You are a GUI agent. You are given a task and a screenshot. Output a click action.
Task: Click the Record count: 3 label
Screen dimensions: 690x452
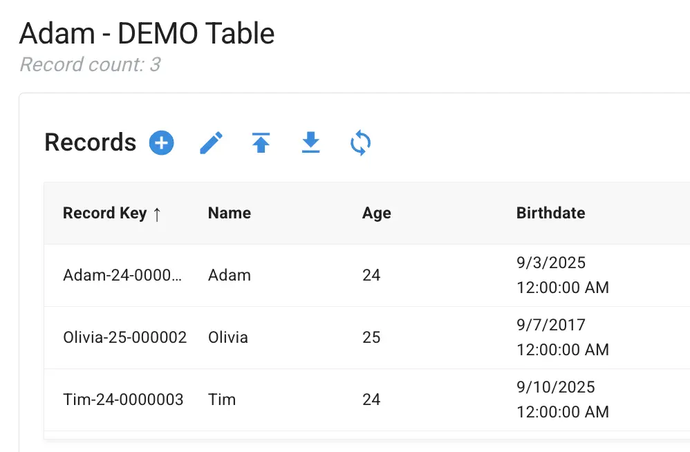[x=90, y=64]
